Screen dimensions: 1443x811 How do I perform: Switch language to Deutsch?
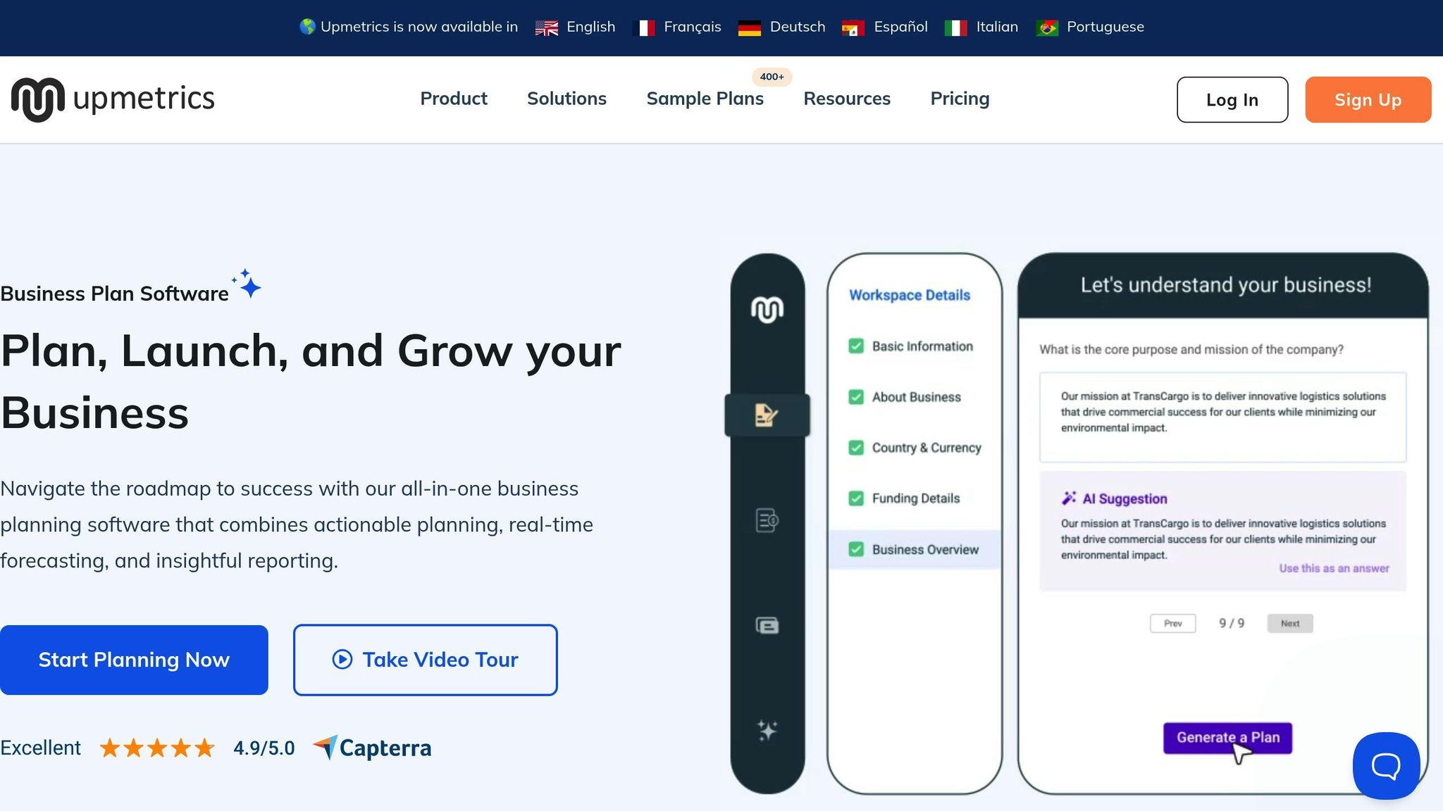[x=782, y=27]
